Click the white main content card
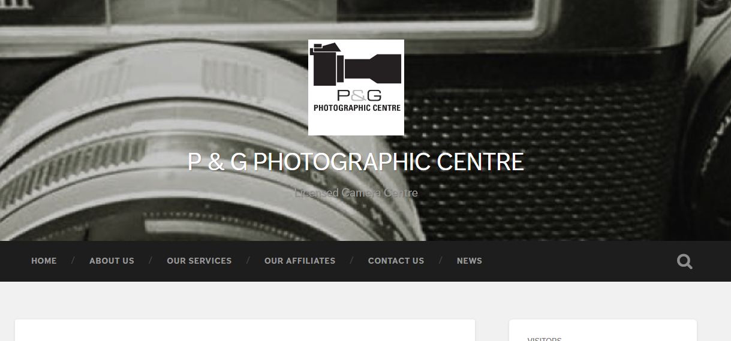This screenshot has width=731, height=341. tap(245, 330)
